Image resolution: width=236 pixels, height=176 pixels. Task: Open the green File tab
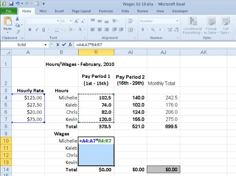pos(8,11)
